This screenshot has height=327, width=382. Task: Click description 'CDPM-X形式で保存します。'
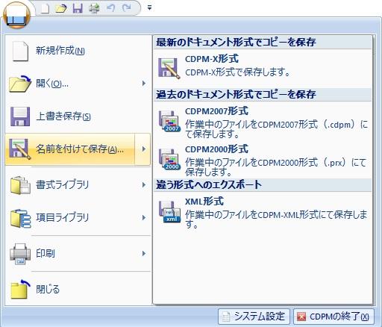pos(237,72)
